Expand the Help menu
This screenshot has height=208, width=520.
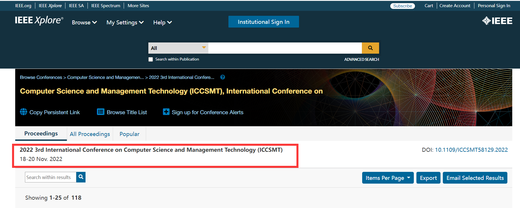click(162, 22)
